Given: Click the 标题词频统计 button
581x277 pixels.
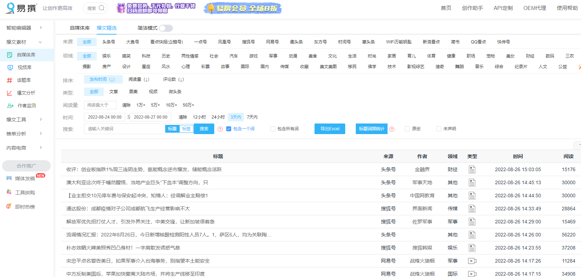Looking at the screenshot, I should (372, 129).
